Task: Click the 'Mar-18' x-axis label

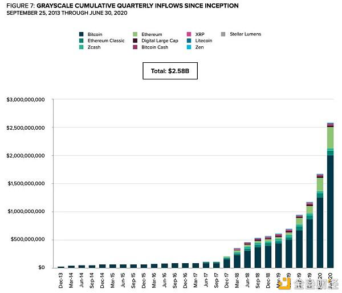Action: pos(237,280)
